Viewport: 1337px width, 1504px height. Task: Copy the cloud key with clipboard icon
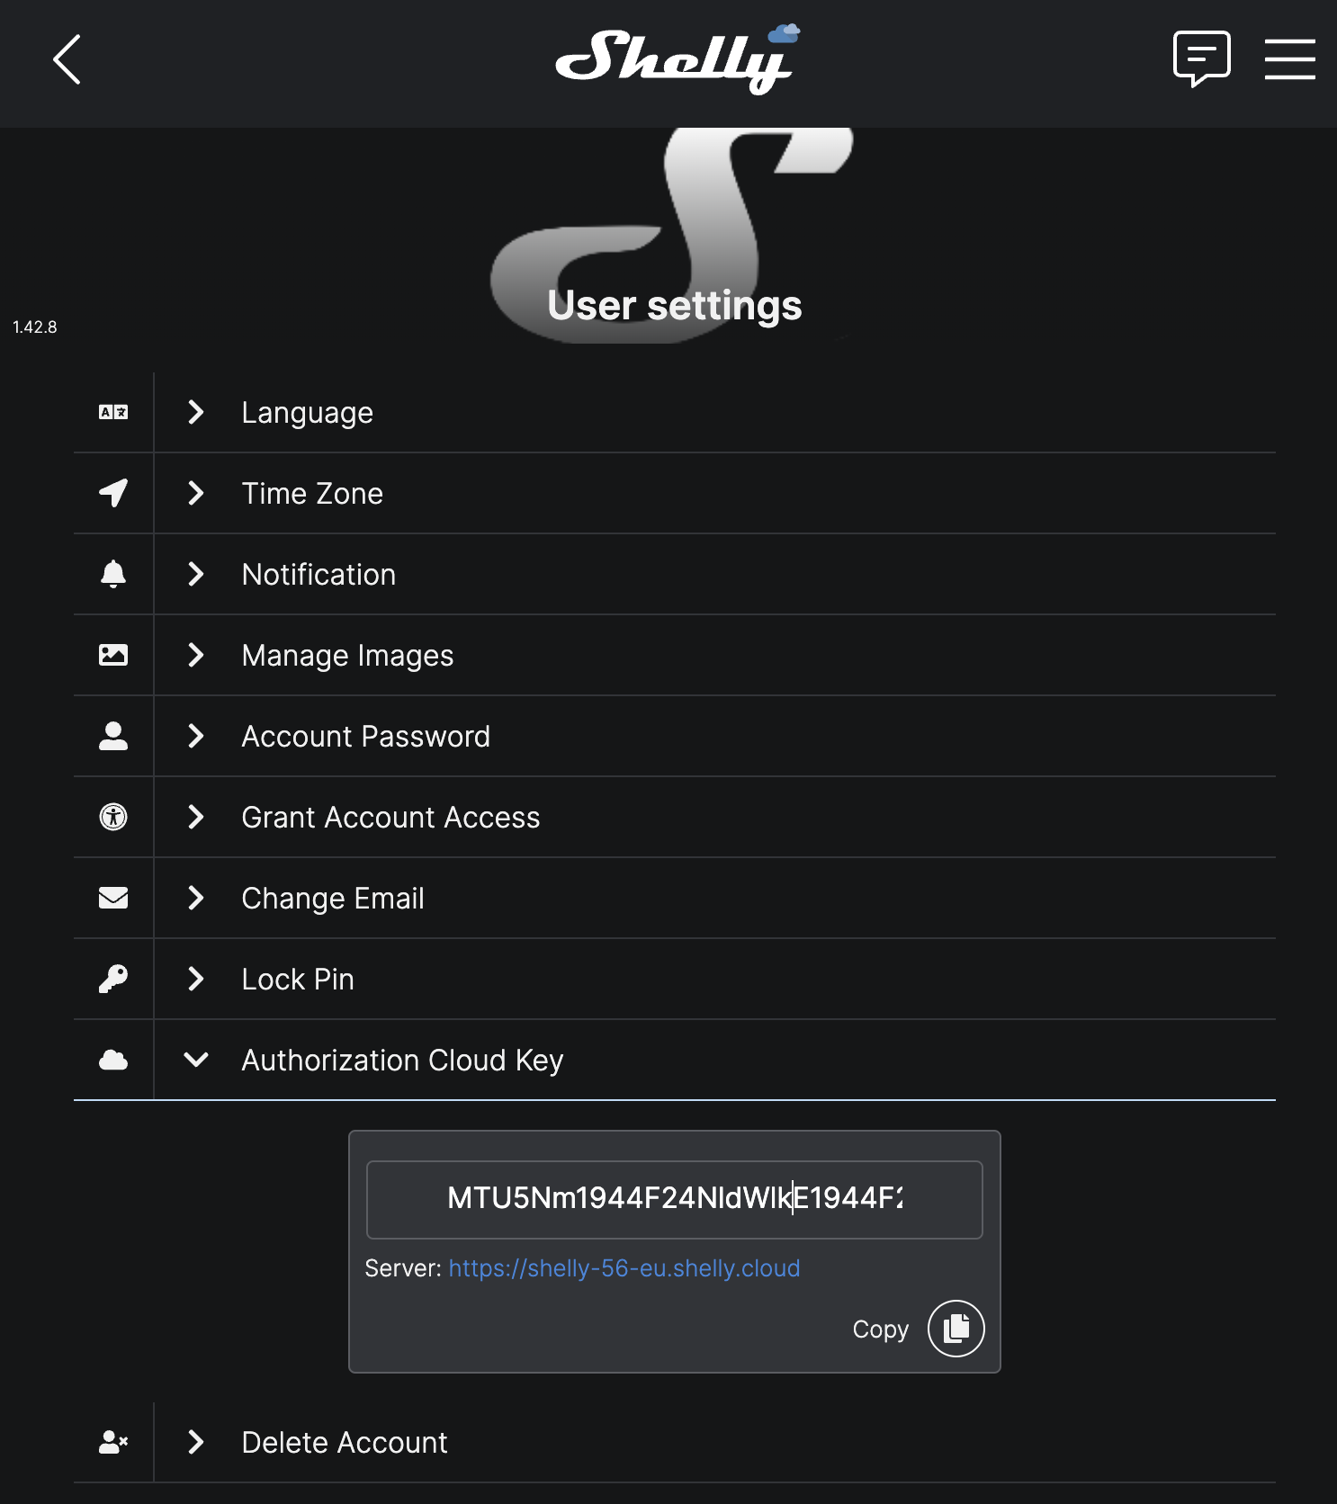point(956,1329)
